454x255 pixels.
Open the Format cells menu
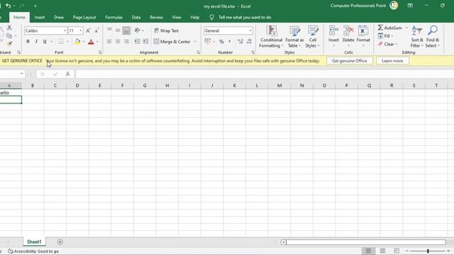[x=363, y=37]
